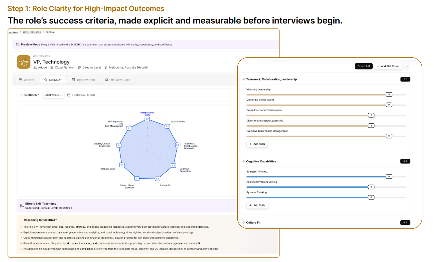Click the Adobe lotus logo icon
This screenshot has width=434, height=262.
pyautogui.click(x=24, y=62)
